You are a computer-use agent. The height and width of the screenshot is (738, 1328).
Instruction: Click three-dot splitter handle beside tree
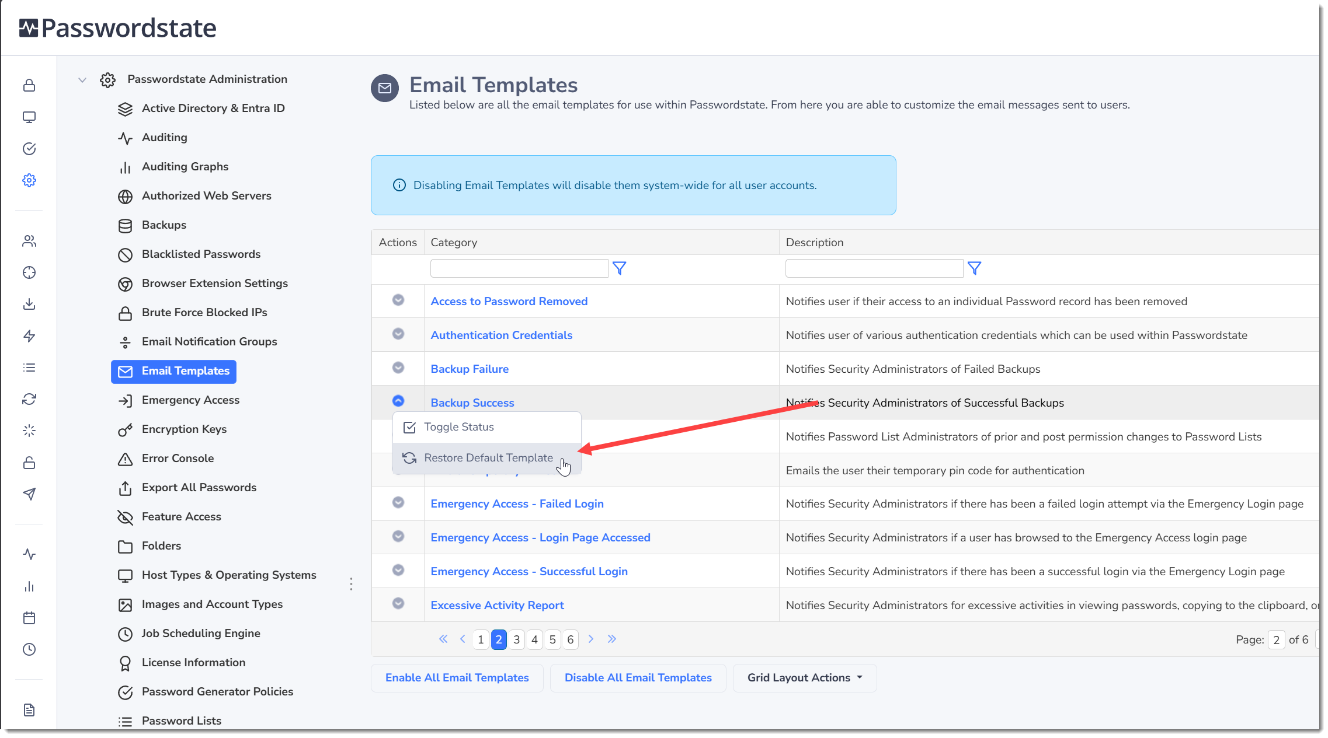(x=351, y=584)
